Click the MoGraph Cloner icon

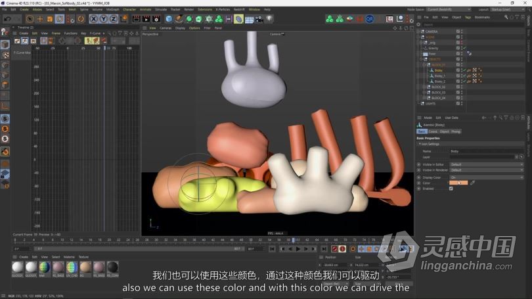pyautogui.click(x=219, y=19)
